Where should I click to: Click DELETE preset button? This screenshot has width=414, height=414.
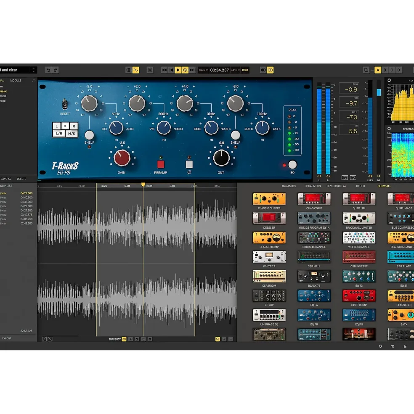(22, 179)
